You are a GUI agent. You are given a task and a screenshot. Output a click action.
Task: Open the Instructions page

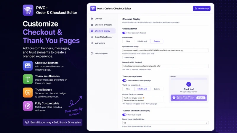[x=102, y=43]
